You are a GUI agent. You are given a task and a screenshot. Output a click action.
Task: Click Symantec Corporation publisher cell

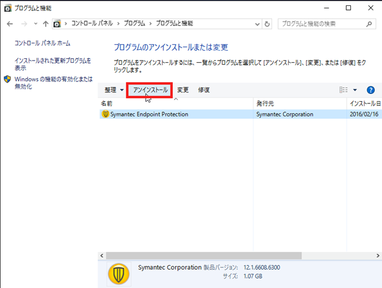point(284,114)
